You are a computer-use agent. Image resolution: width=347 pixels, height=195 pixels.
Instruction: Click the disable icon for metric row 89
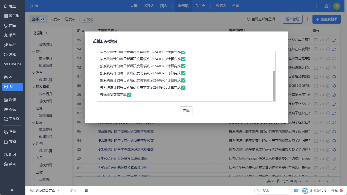328,95
